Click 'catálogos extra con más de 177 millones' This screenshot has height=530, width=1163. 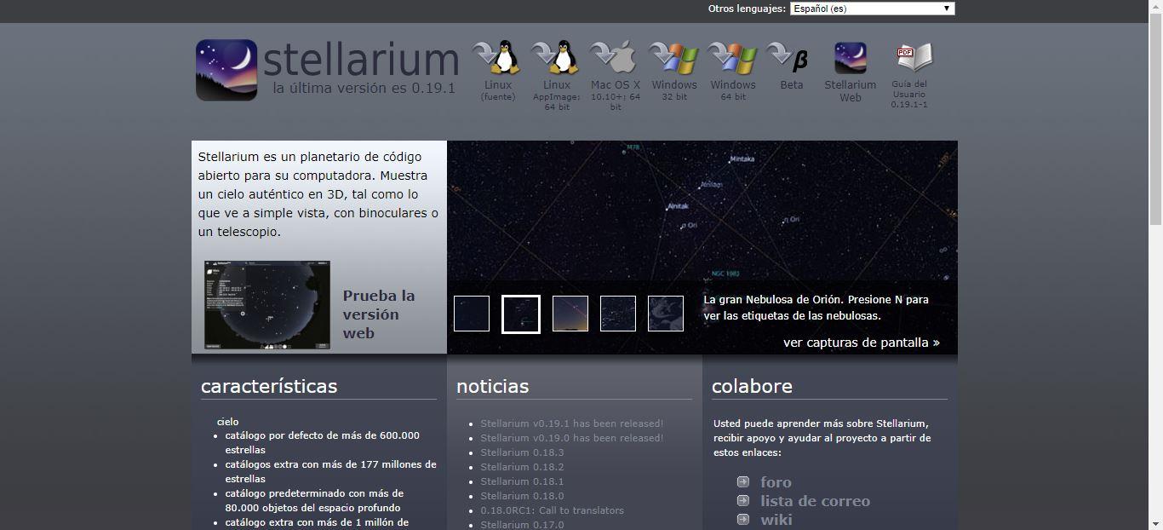pos(330,471)
